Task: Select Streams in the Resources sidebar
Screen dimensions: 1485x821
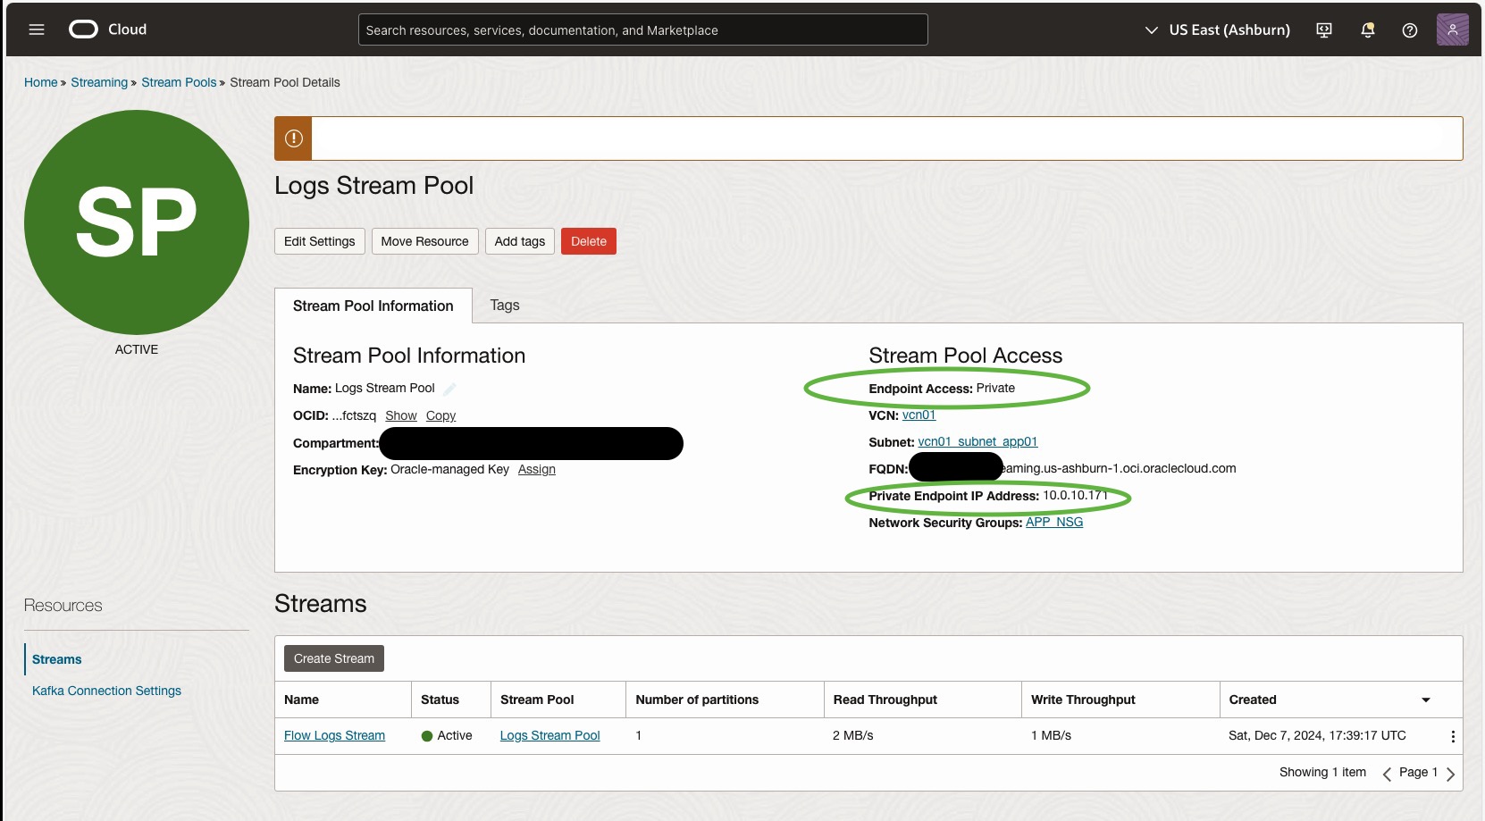Action: (57, 659)
